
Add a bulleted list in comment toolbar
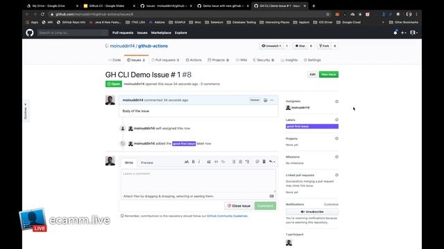[234, 162]
